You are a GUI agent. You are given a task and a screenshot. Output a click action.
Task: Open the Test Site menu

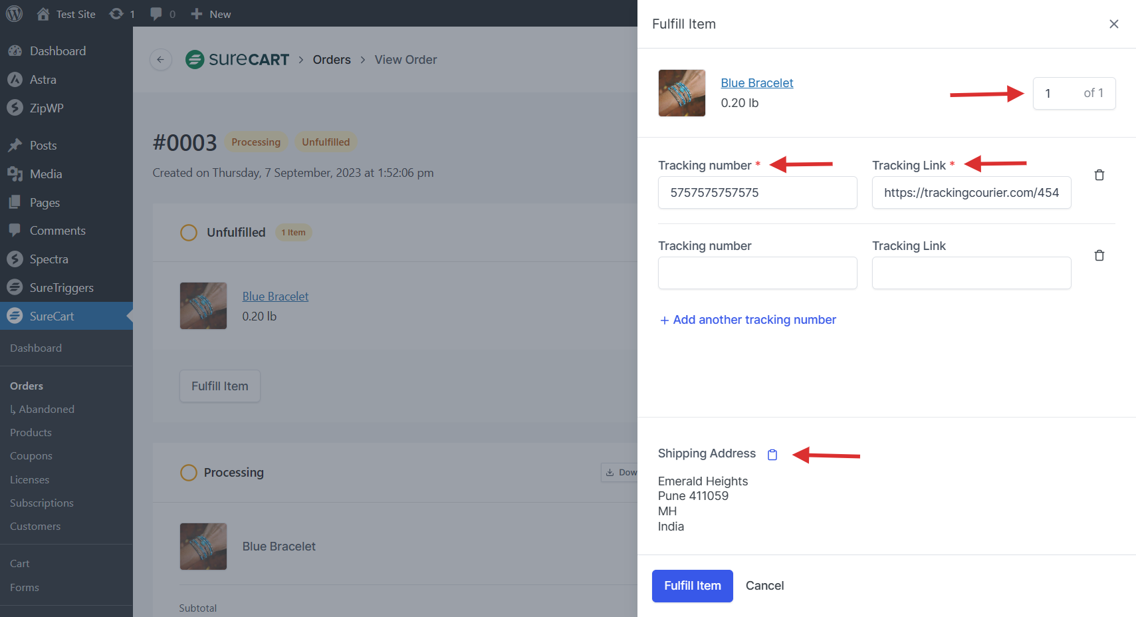coord(66,14)
